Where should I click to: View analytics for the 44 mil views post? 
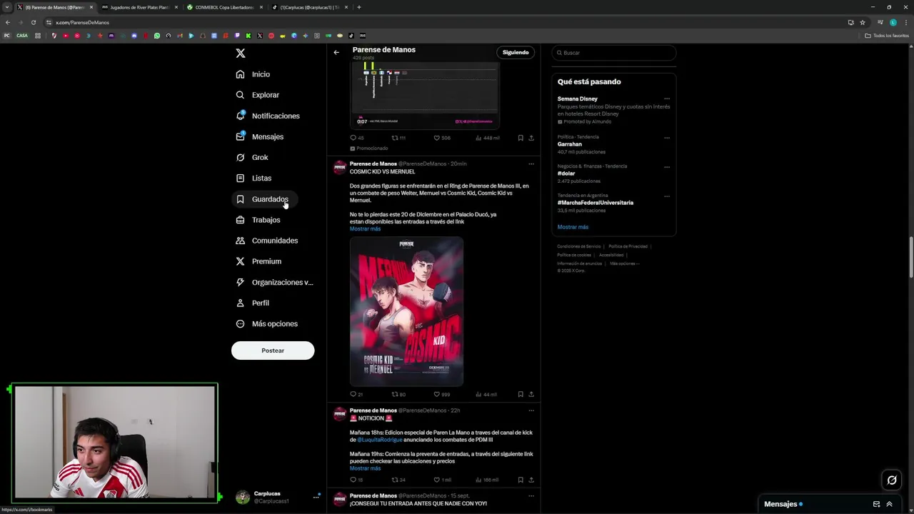[486, 395]
